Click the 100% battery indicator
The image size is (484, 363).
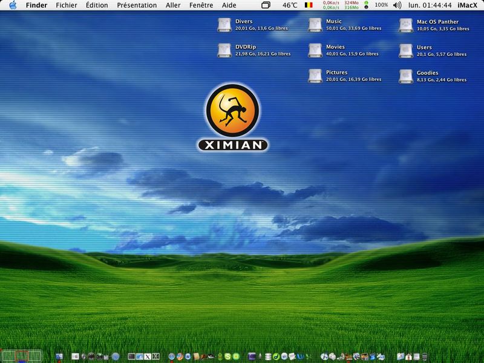pyautogui.click(x=381, y=5)
